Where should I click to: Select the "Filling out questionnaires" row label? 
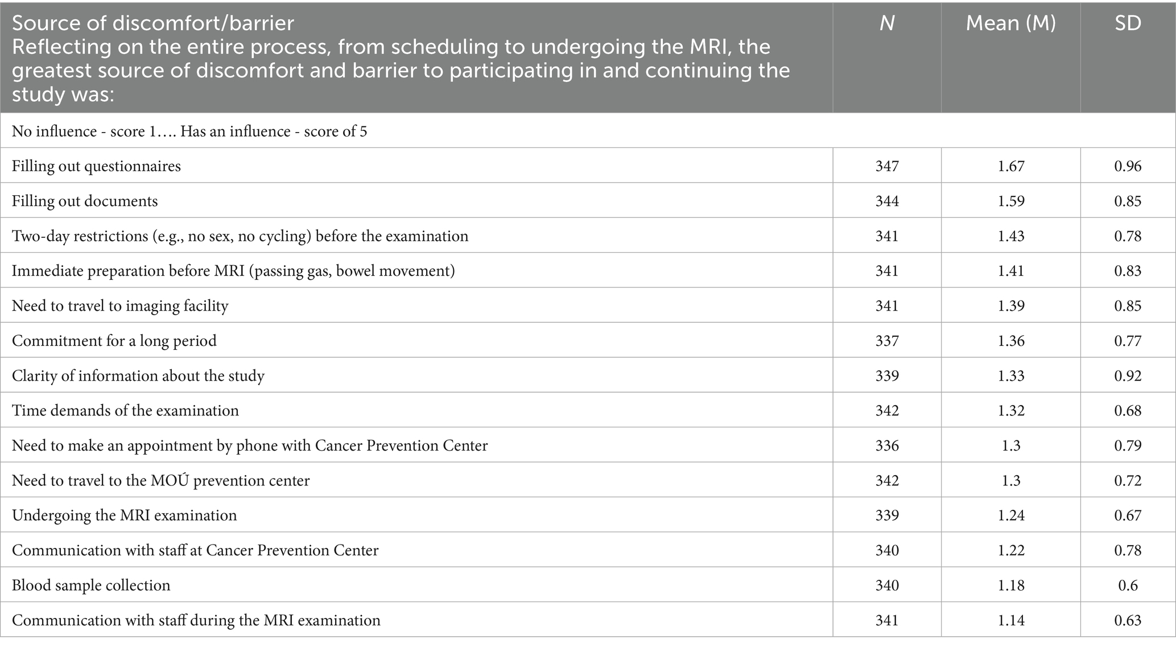click(x=96, y=166)
